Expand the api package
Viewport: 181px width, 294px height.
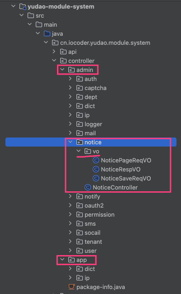tap(54, 52)
